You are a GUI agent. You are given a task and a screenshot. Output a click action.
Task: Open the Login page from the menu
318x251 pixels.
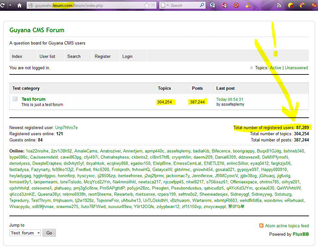pos(127,56)
